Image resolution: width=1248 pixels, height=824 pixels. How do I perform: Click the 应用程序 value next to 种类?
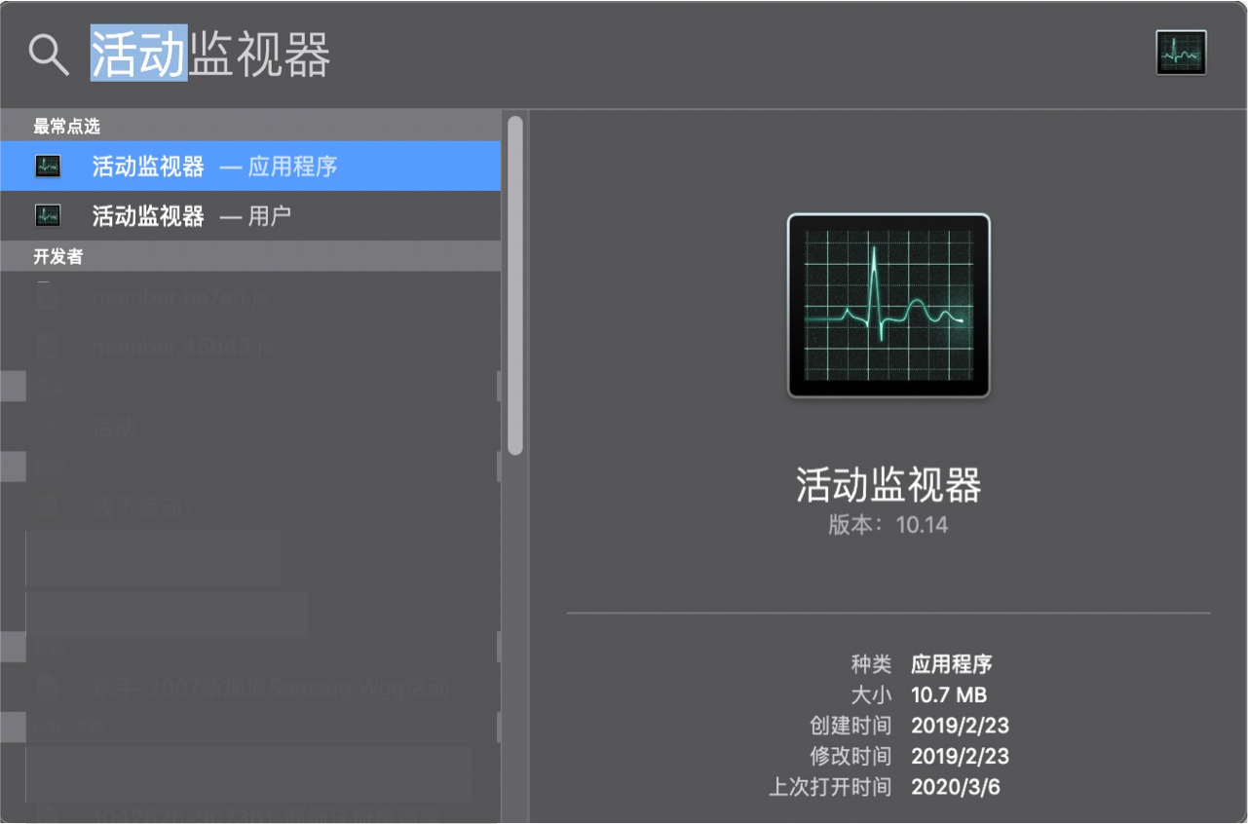click(952, 664)
